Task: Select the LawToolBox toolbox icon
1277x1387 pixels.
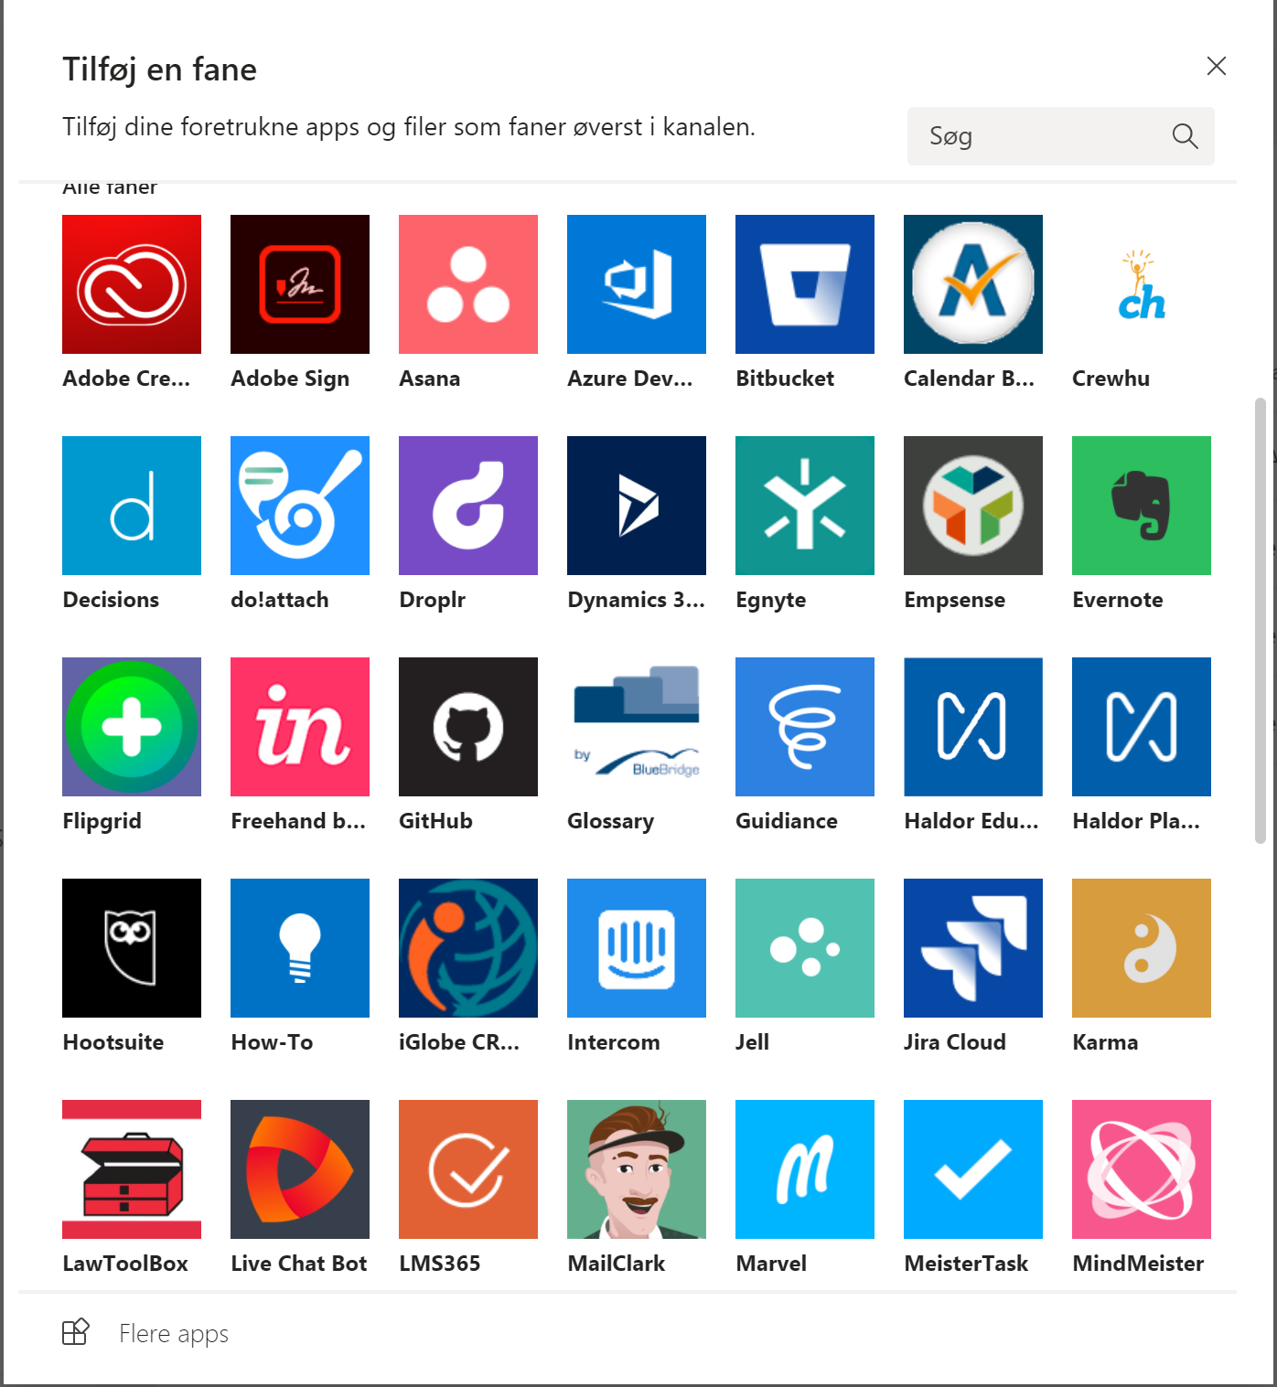Action: coord(132,1169)
